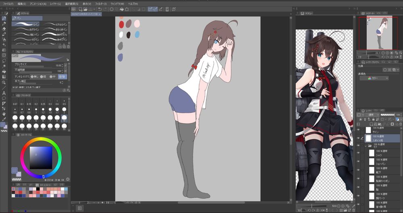Screen dimensions: 403x213
Task: Pick the 0.5 brush size preset
Action: point(64,102)
